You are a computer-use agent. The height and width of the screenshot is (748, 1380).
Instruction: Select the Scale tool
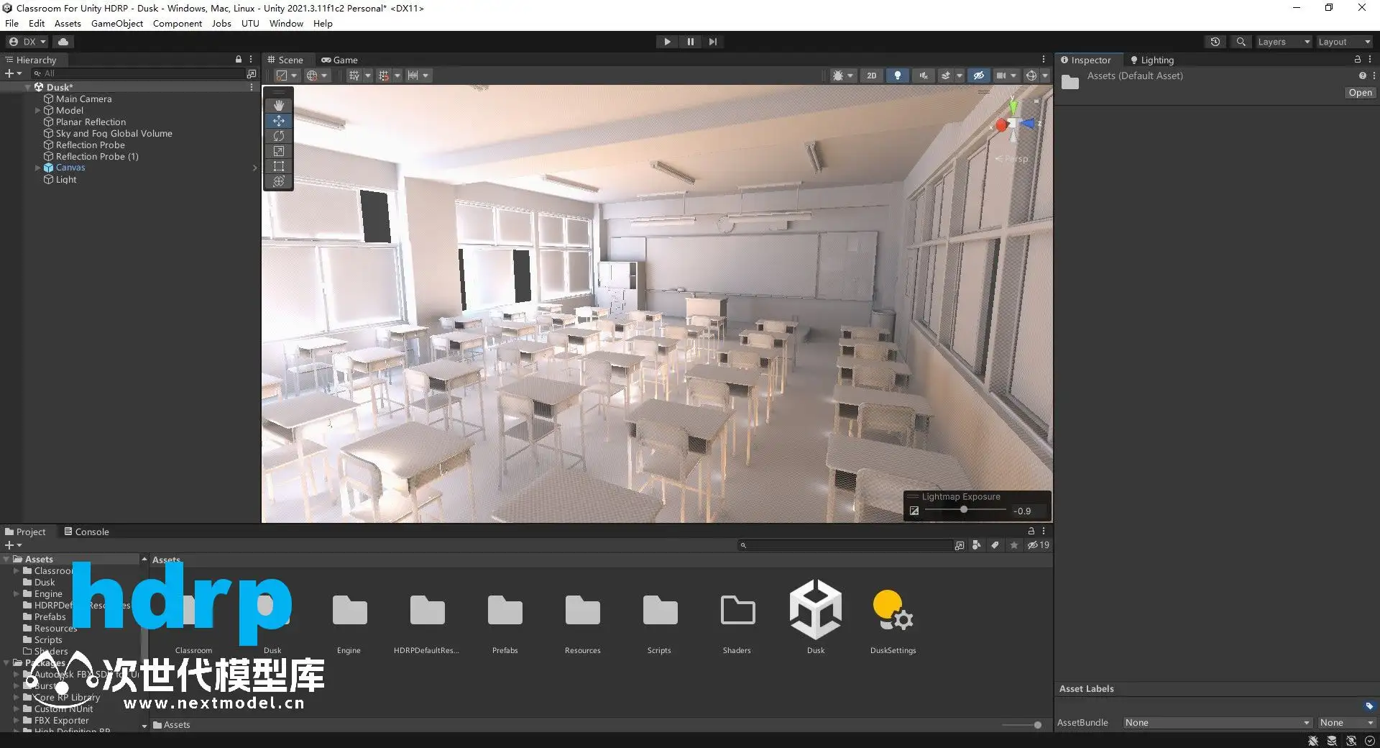[x=279, y=151]
